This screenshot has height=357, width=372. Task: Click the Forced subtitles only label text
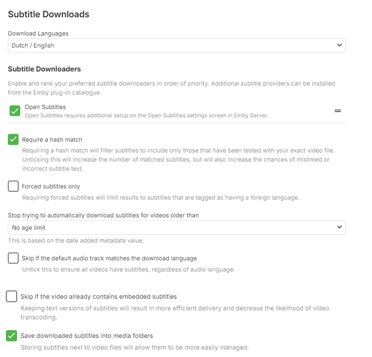click(x=51, y=187)
